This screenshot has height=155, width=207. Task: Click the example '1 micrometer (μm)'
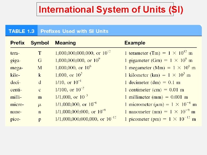coord(144,105)
